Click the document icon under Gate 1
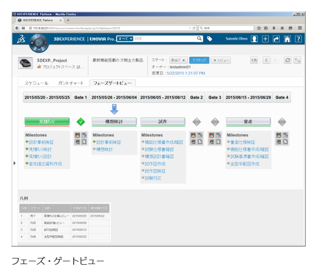Image resolution: width=317 pixels, height=276 pixels. pos(84,142)
